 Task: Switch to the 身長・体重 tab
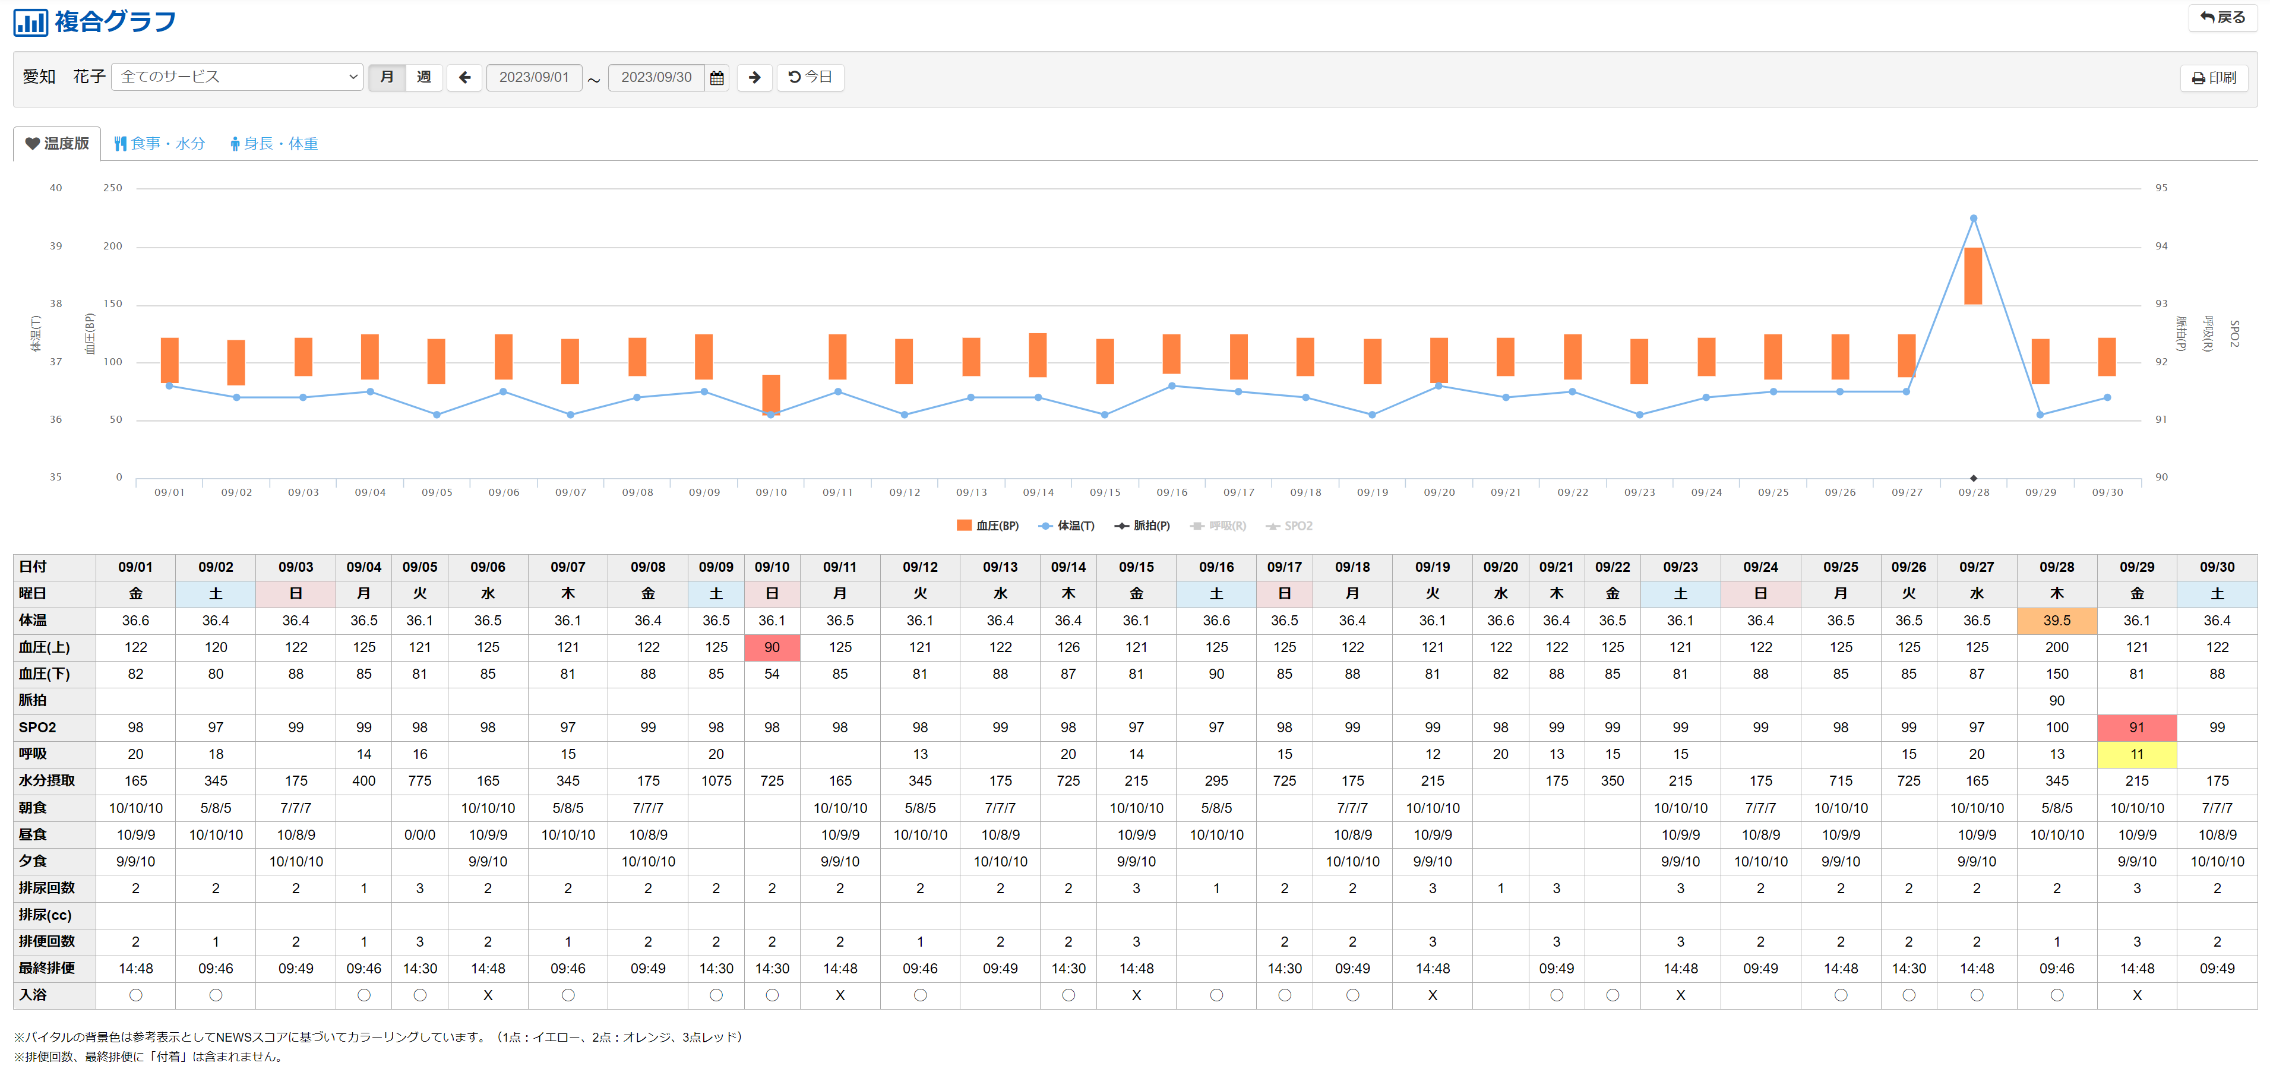[273, 144]
